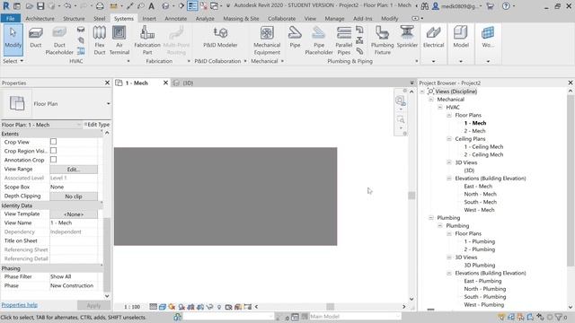The height and width of the screenshot is (323, 575).
Task: Collapse the Plumbing discipline node
Action: (431, 218)
